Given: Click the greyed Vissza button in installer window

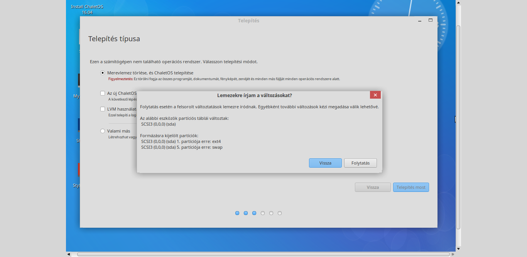Looking at the screenshot, I should pyautogui.click(x=373, y=187).
